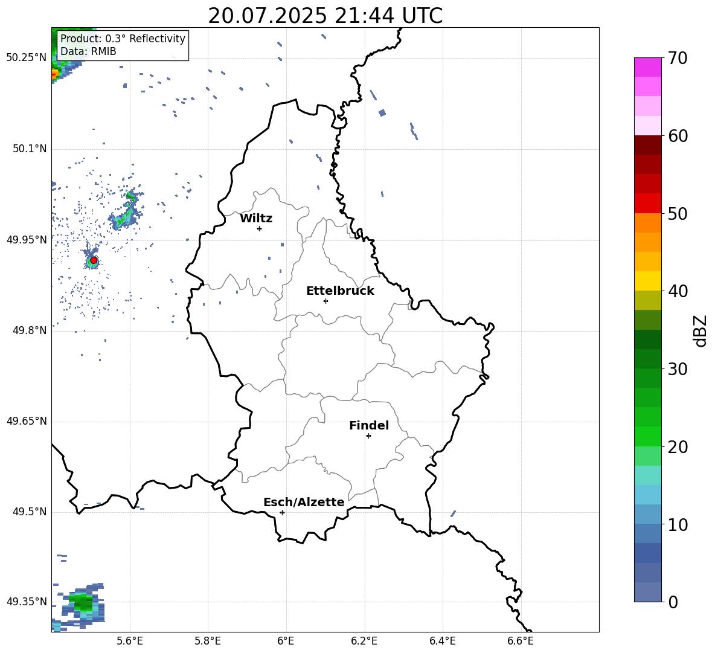Click the 49.8°N latitude label
715x653 pixels.
[30, 330]
